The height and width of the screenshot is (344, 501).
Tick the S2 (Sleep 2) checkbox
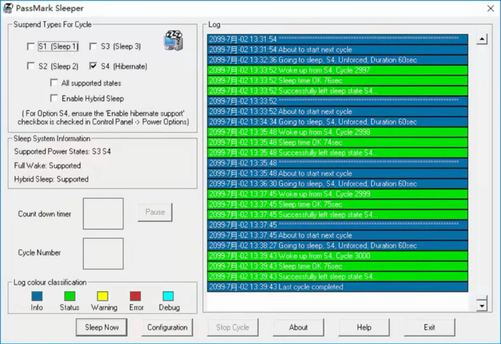pos(31,66)
